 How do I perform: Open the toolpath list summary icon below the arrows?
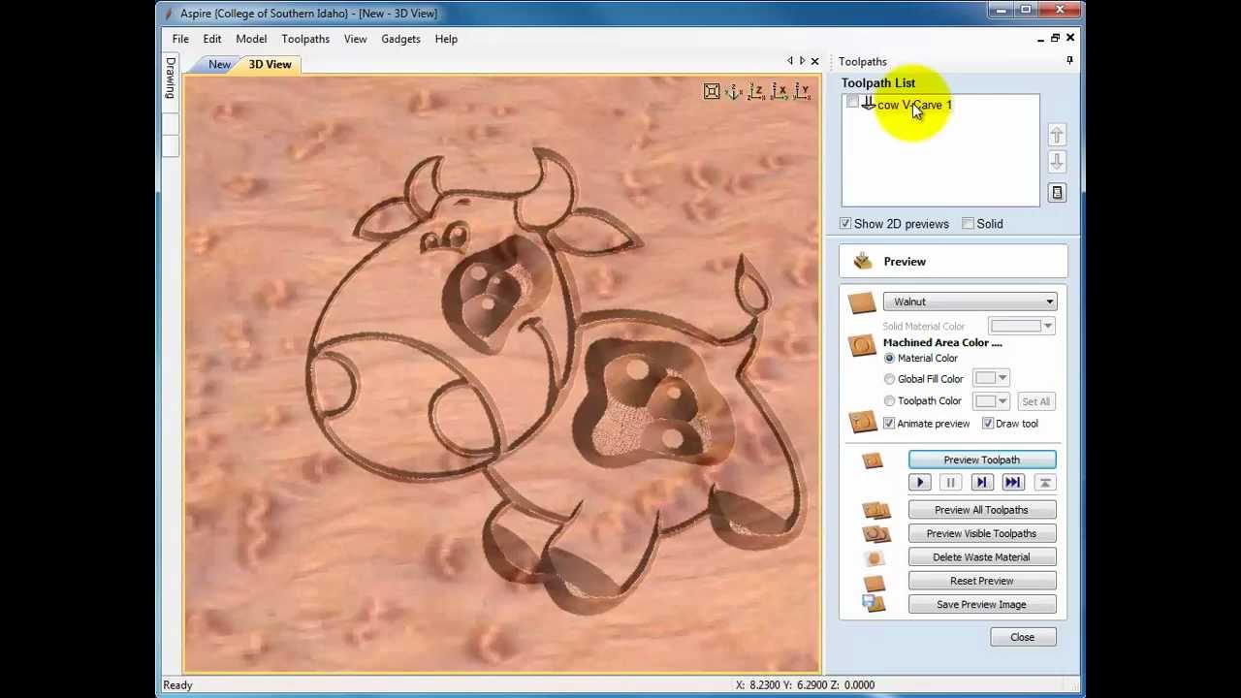[1057, 192]
